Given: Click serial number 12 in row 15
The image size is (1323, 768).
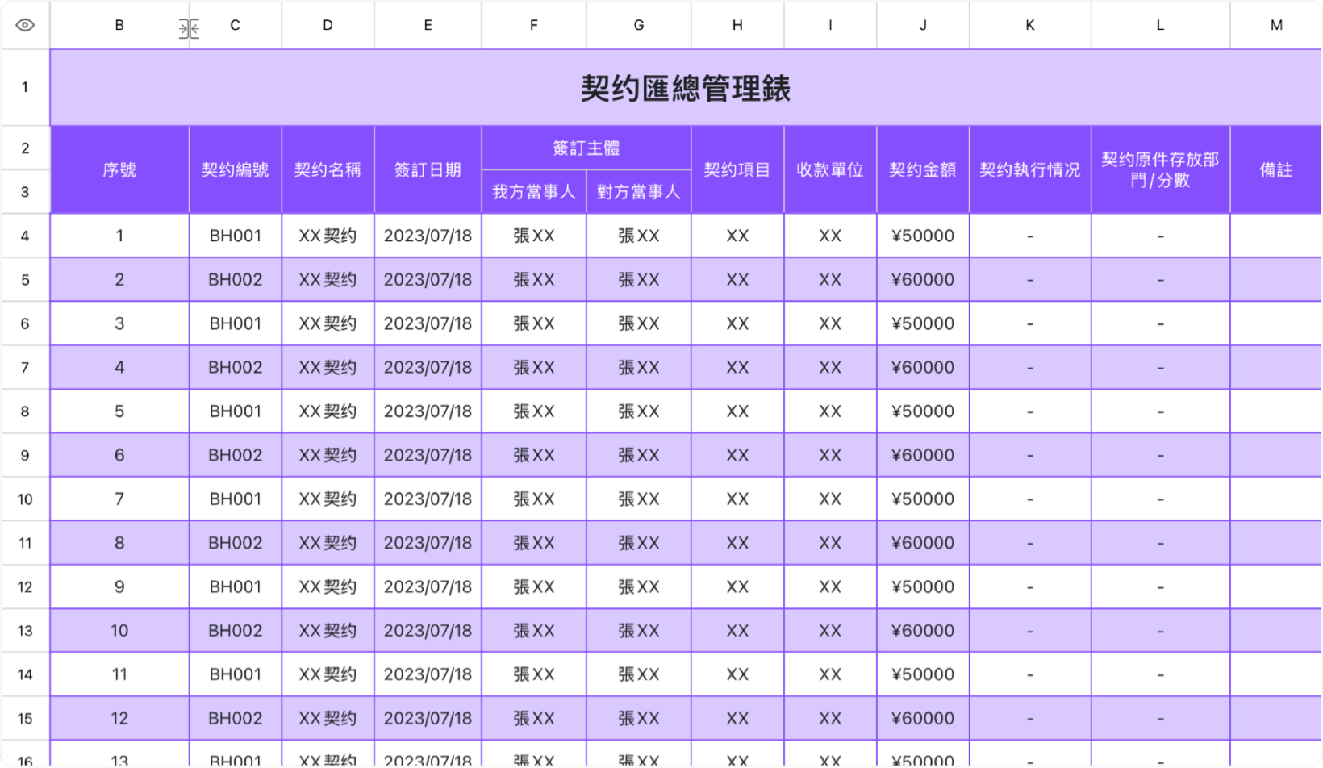Looking at the screenshot, I should pyautogui.click(x=119, y=718).
